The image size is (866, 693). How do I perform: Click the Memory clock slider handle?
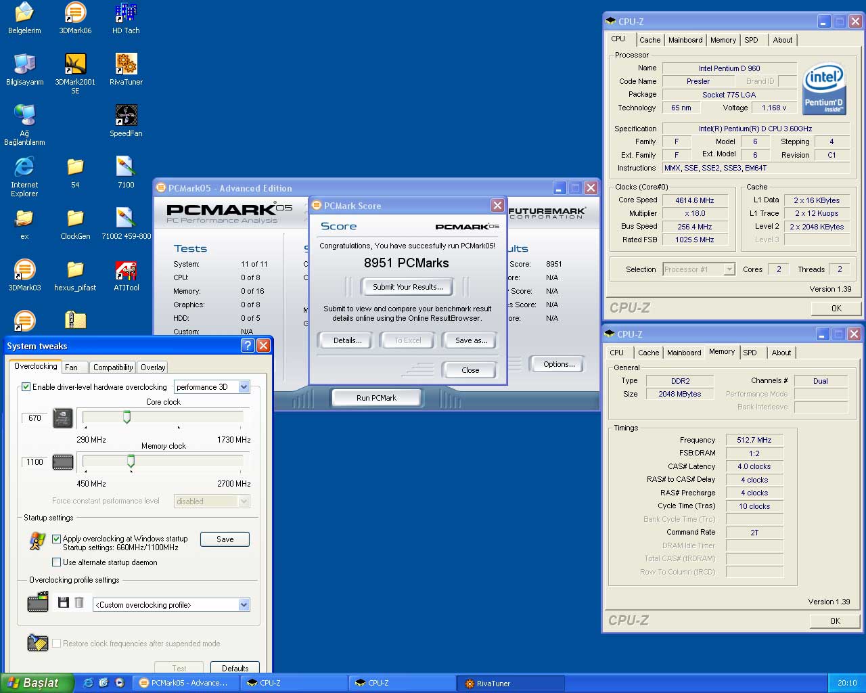click(x=131, y=462)
